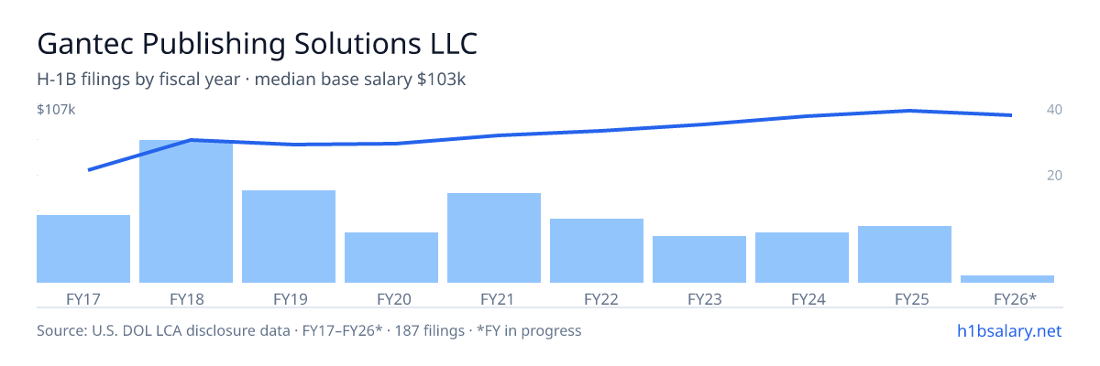Image resolution: width=1100 pixels, height=366 pixels.
Task: Click the FY17 filings bar
Action: coord(83,249)
